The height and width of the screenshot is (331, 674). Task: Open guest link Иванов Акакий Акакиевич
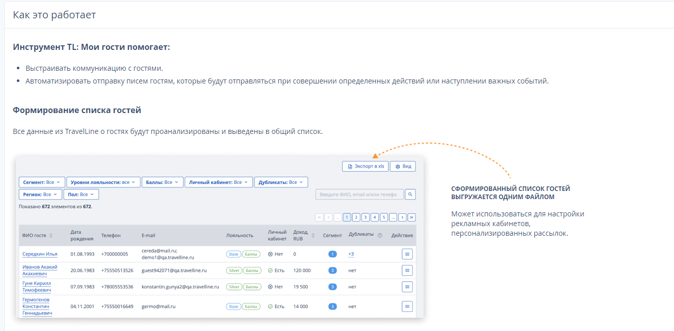coord(40,270)
